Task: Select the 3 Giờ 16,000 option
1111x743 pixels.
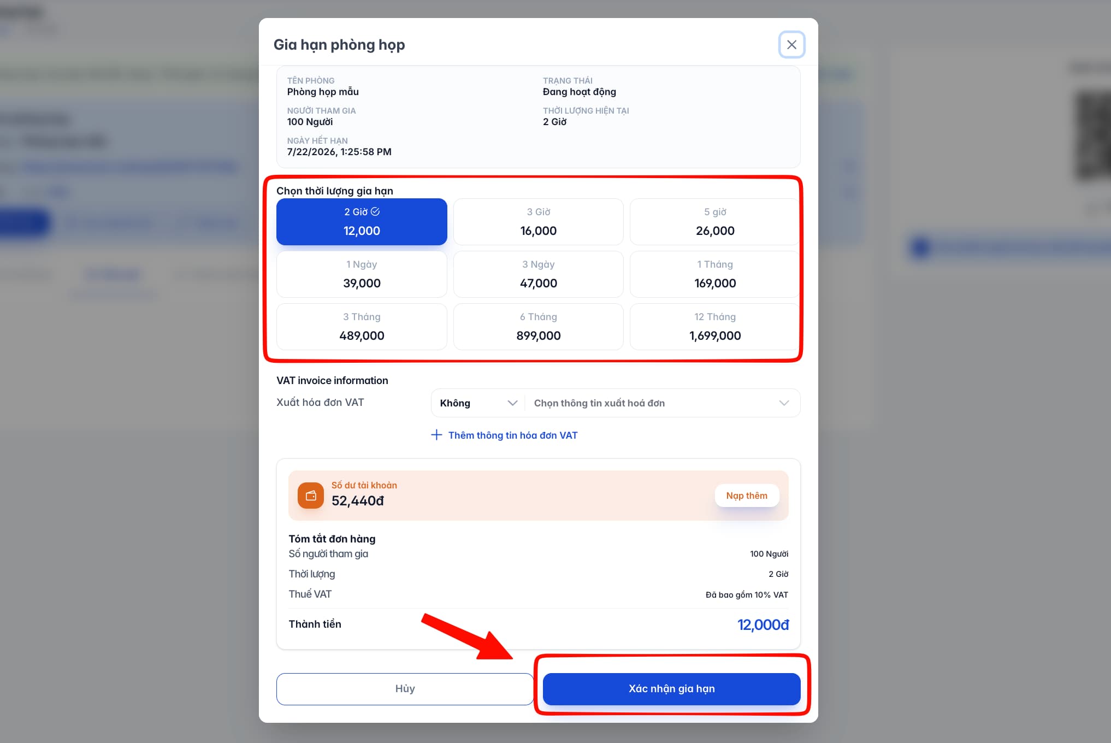Action: tap(539, 222)
